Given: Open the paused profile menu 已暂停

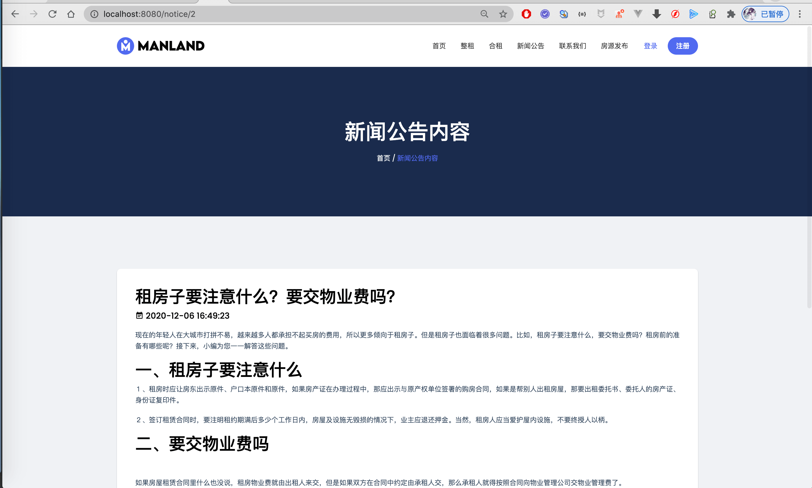Looking at the screenshot, I should pos(765,14).
